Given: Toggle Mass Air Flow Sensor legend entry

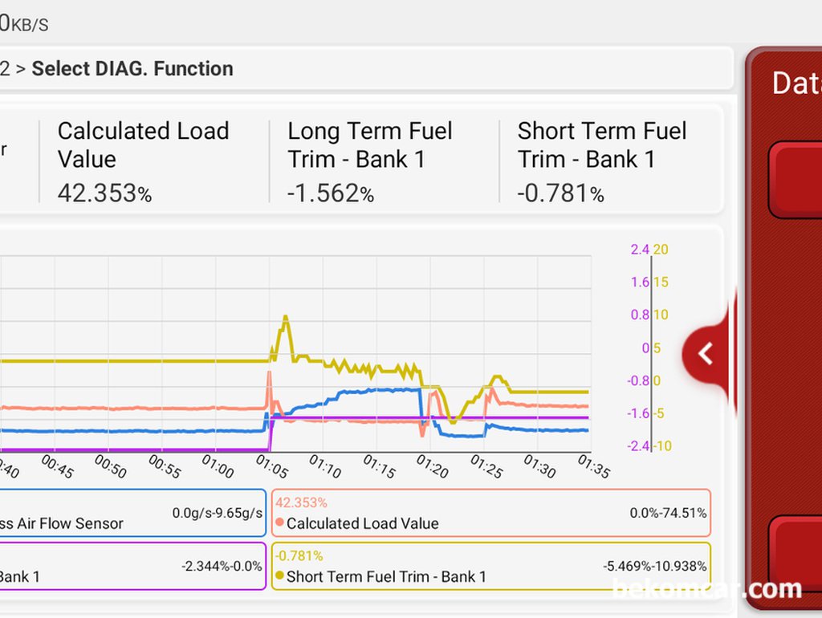Looking at the screenshot, I should (x=132, y=513).
